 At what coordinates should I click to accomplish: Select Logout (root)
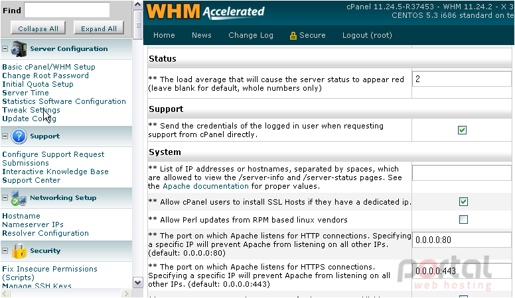367,35
